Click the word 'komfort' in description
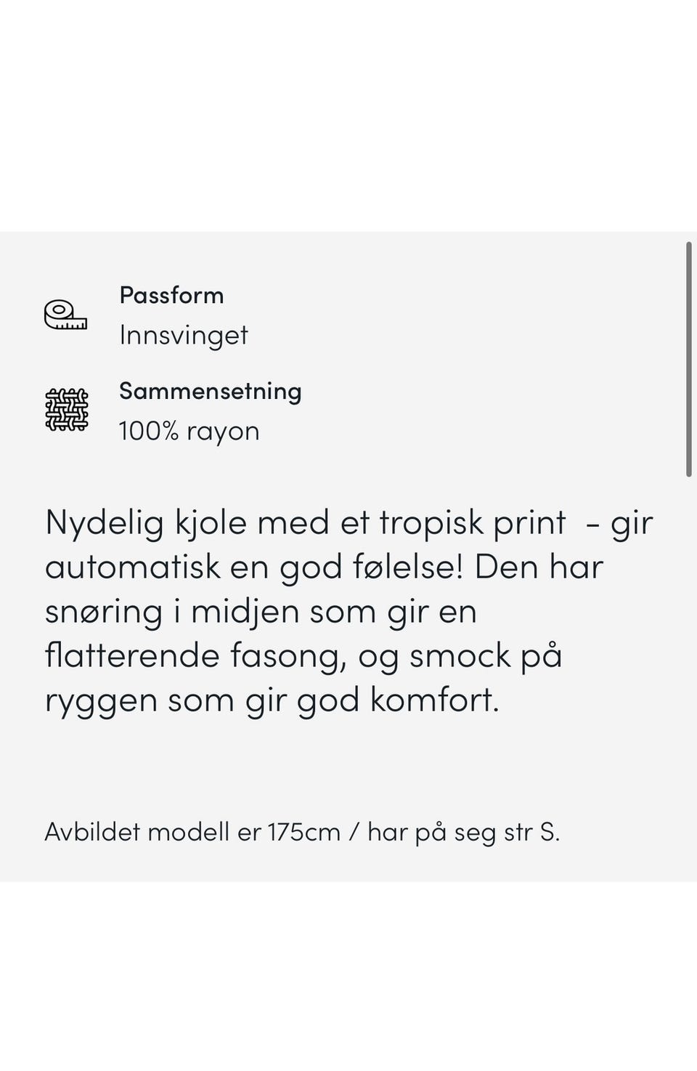Screen dimensions: 697x1071 tap(435, 700)
